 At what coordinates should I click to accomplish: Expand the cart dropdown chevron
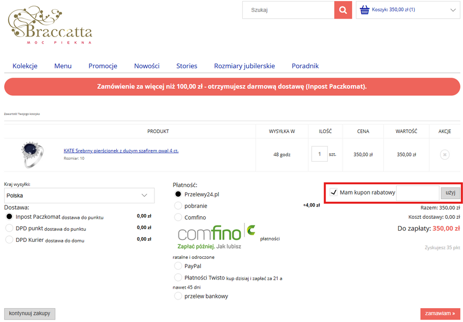point(453,10)
